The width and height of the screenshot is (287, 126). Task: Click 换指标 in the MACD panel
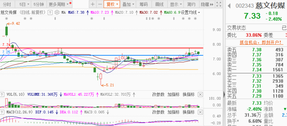click(188, 112)
